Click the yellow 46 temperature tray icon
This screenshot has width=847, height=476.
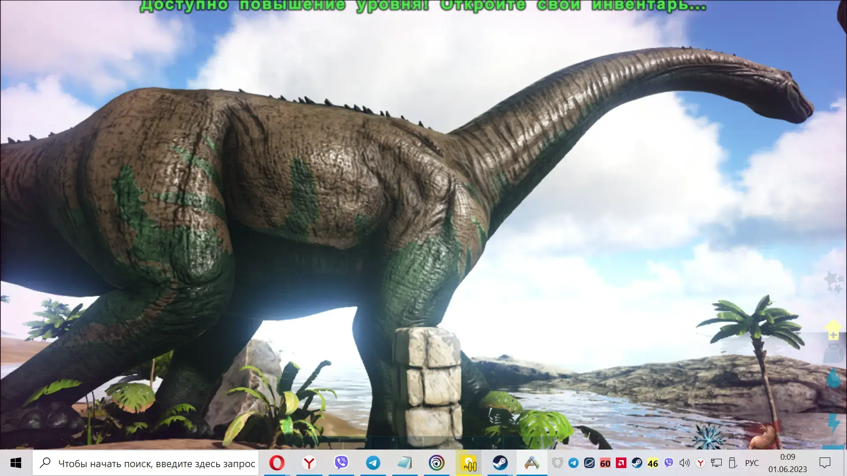[x=653, y=463]
